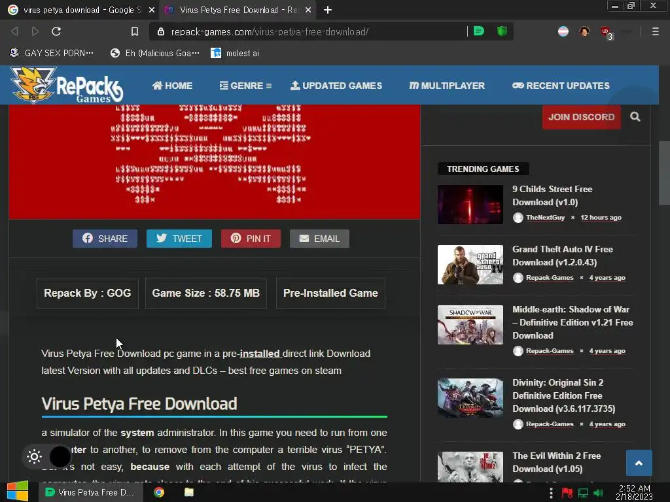670x502 pixels.
Task: Open the Windows Start button
Action: (18, 492)
